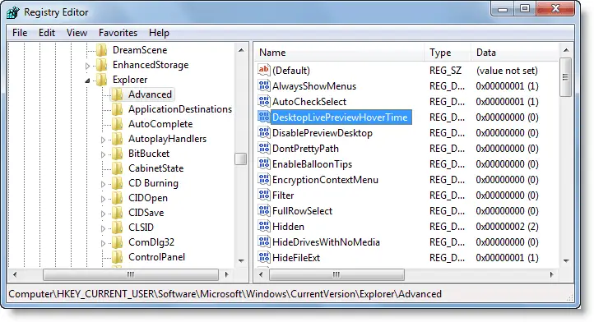Click the HideDrivesWithNoMedia DWORD icon
Screen dimensions: 594x322
tap(263, 241)
